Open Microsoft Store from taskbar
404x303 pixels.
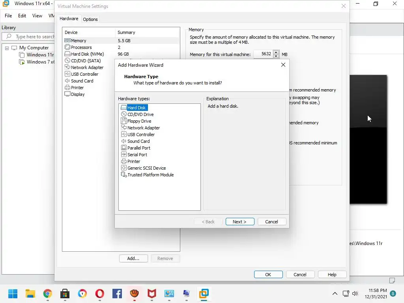tap(65, 294)
